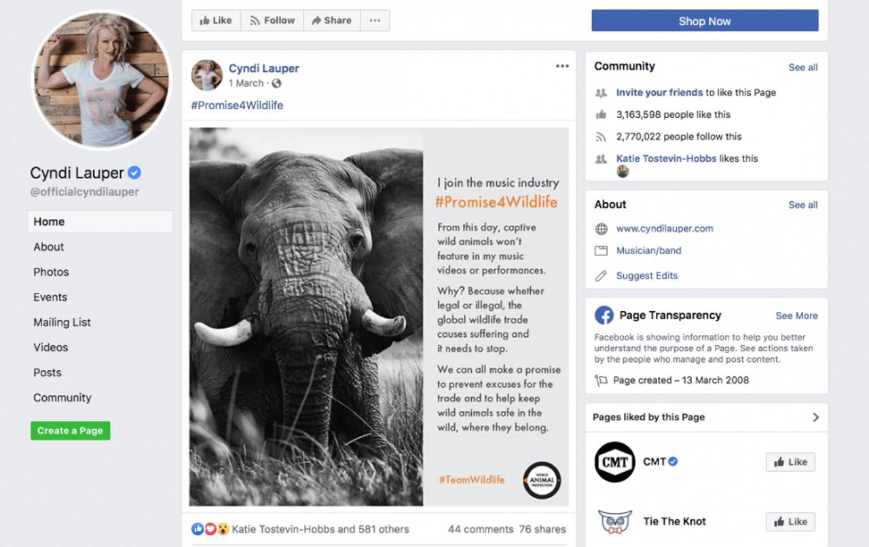
Task: Click the Love reaction heart icon
Action: 210,529
